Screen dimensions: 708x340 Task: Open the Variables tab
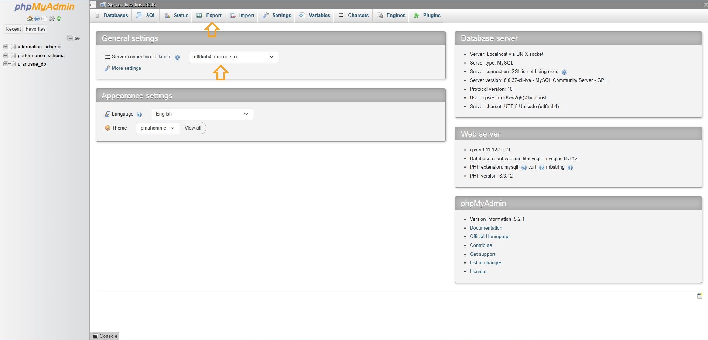click(315, 16)
